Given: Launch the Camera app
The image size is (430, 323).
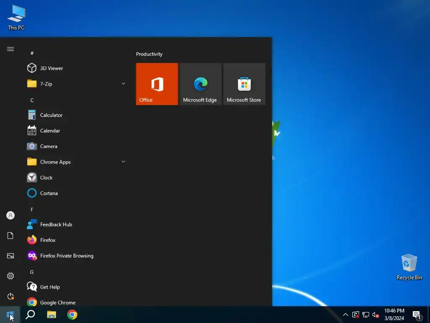Looking at the screenshot, I should pos(76,146).
